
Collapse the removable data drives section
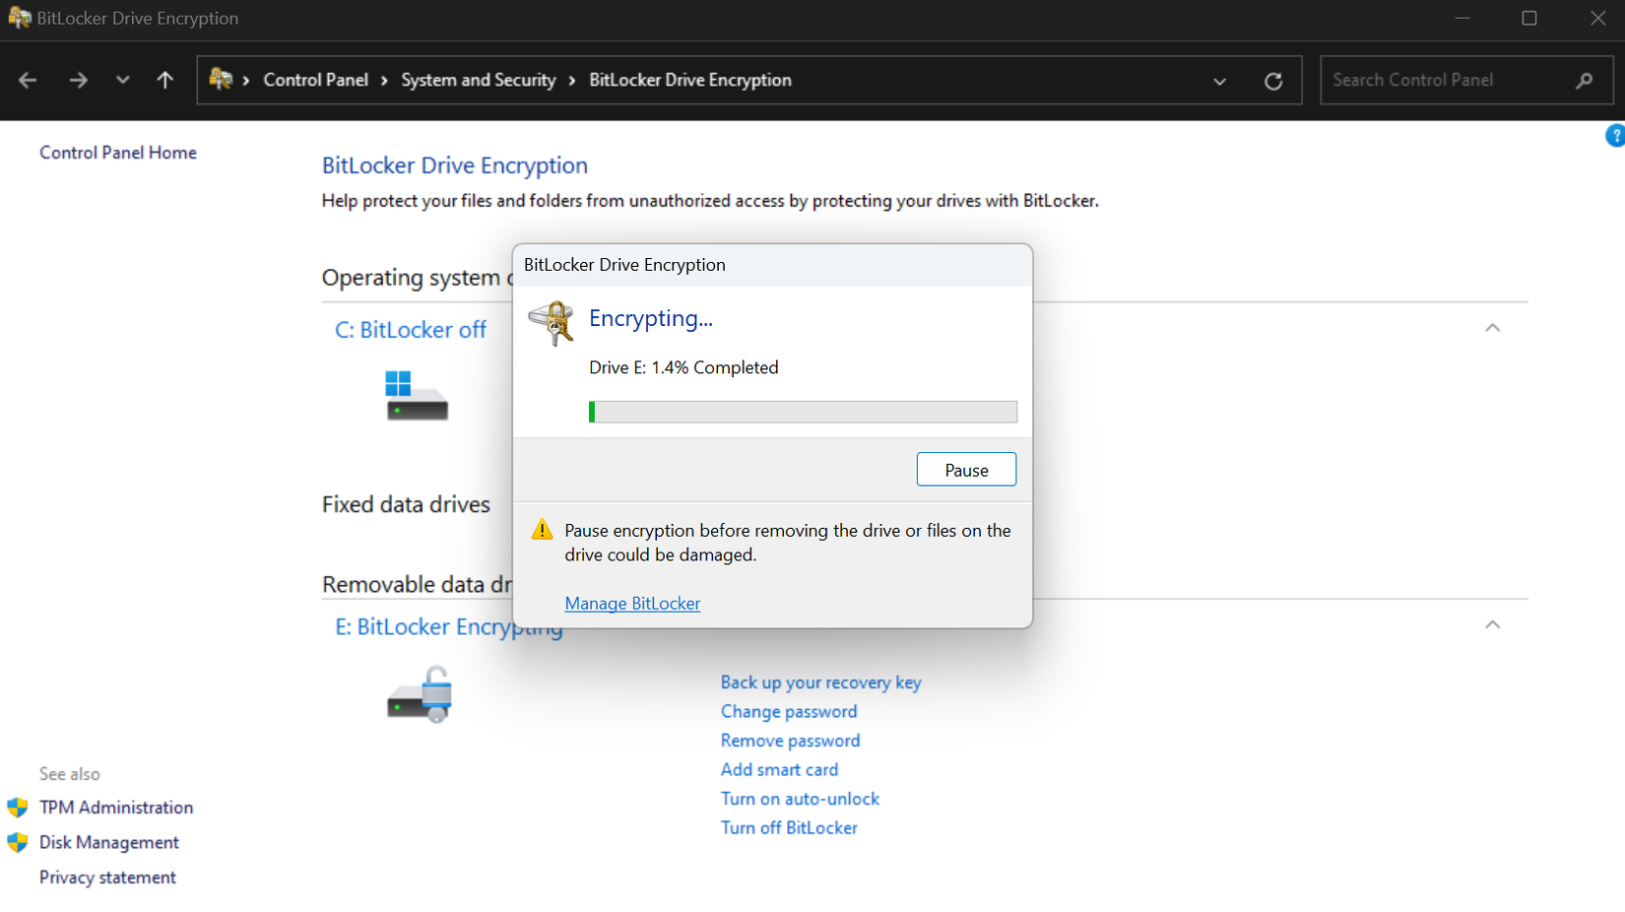point(1493,624)
